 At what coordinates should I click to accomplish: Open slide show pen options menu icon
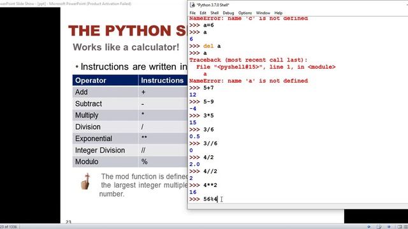(x=379, y=226)
